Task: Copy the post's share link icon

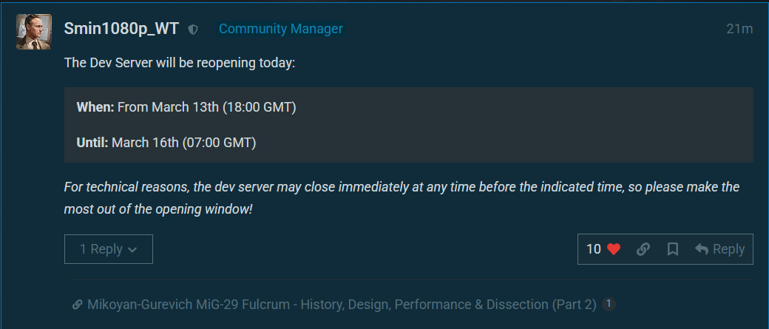Action: (643, 249)
